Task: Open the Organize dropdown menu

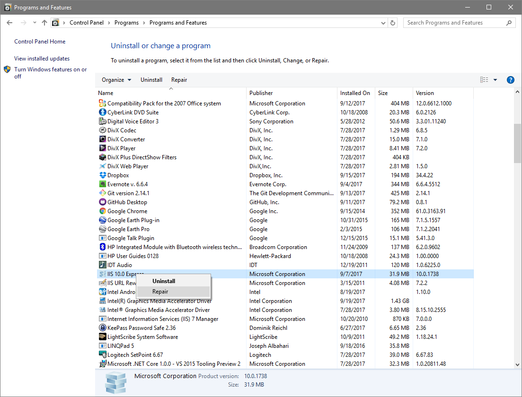Action: point(116,80)
